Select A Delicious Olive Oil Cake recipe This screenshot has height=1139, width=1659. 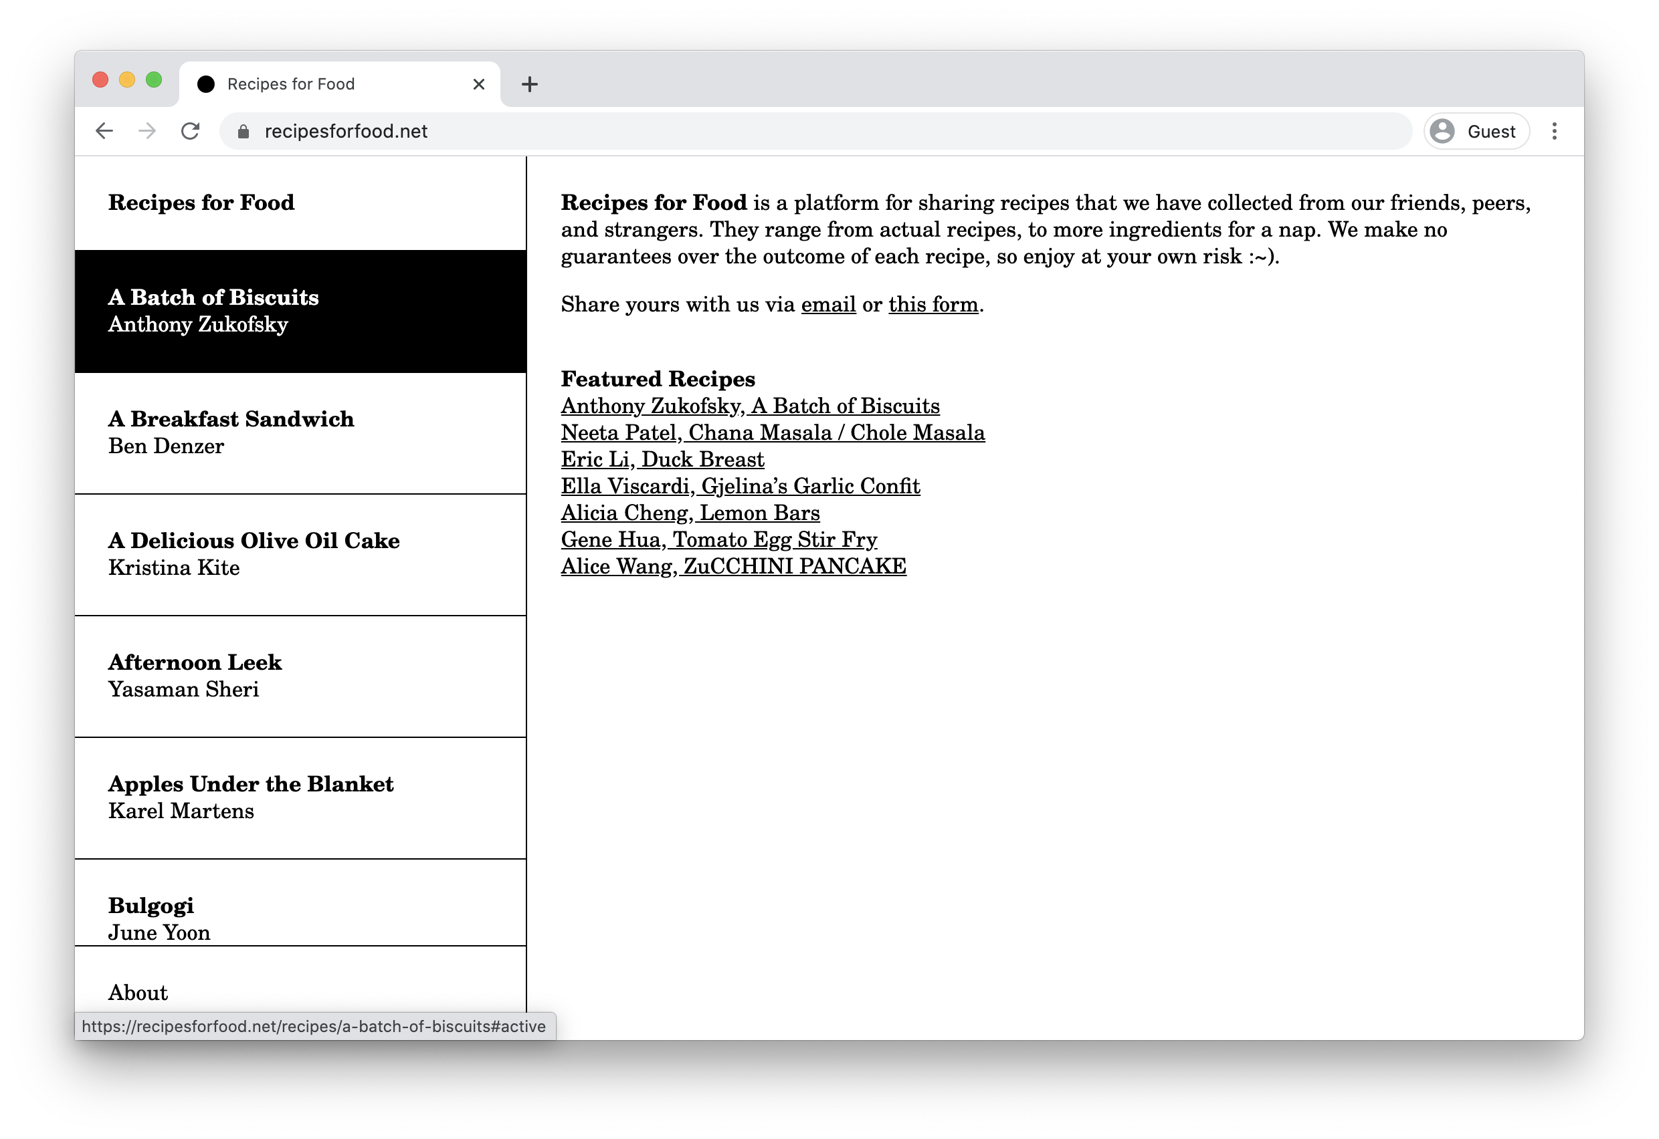(300, 555)
